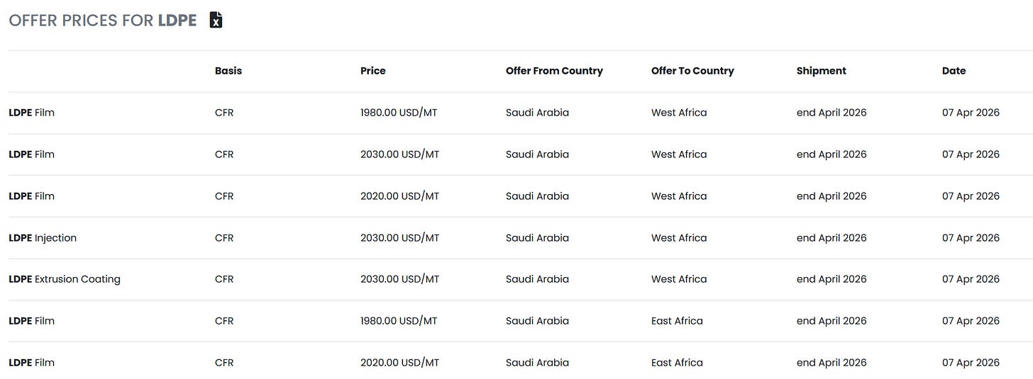Select the 2020.00 USD/MT East Africa price

399,363
